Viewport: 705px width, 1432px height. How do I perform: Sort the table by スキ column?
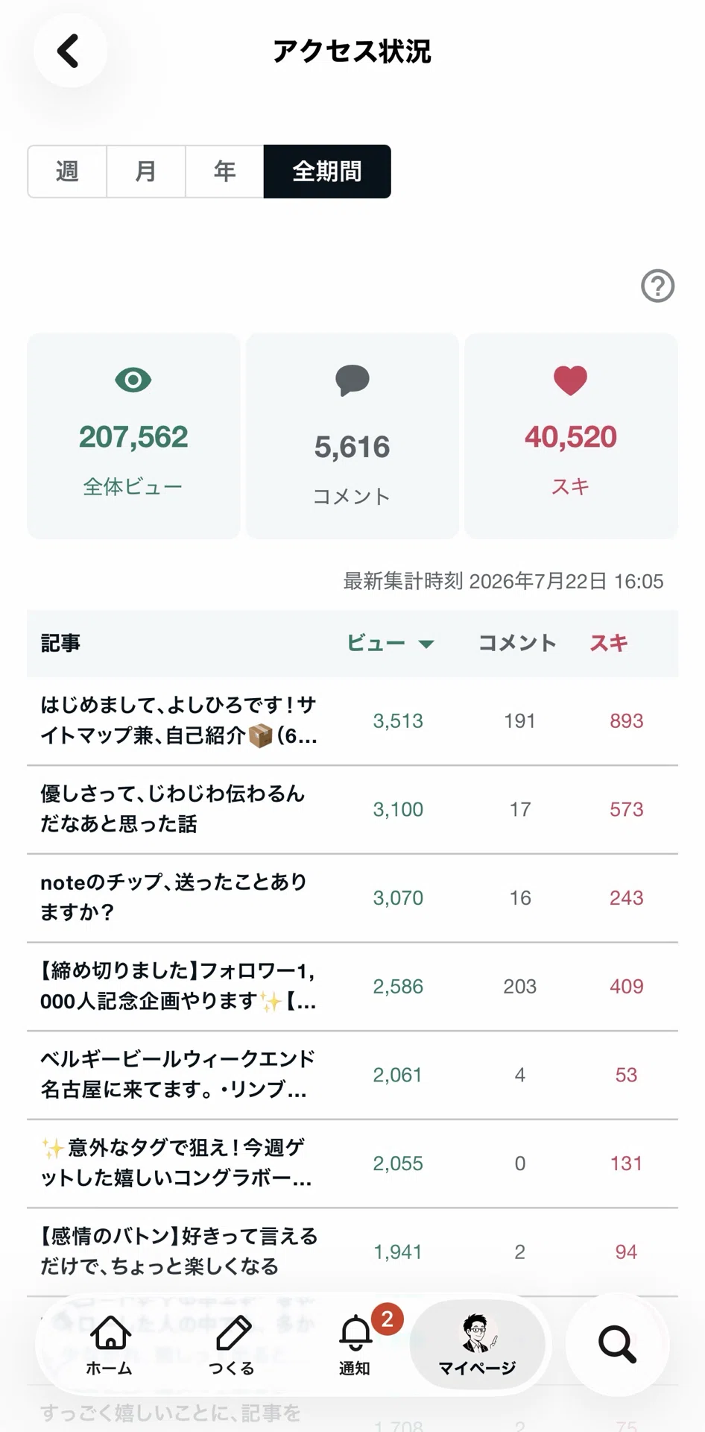(609, 643)
